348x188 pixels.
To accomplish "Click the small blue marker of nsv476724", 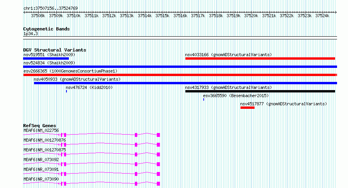I will [66, 91].
